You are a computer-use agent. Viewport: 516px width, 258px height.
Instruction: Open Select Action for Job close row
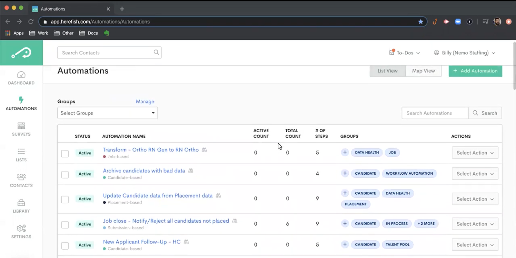tap(475, 224)
